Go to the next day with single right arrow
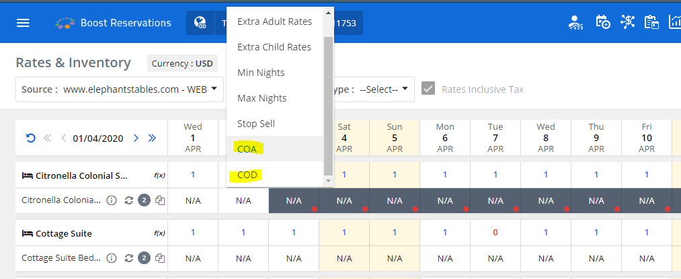The height and width of the screenshot is (279, 681). pyautogui.click(x=136, y=138)
